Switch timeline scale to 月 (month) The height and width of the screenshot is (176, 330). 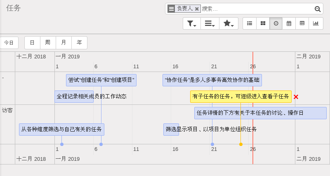point(64,43)
